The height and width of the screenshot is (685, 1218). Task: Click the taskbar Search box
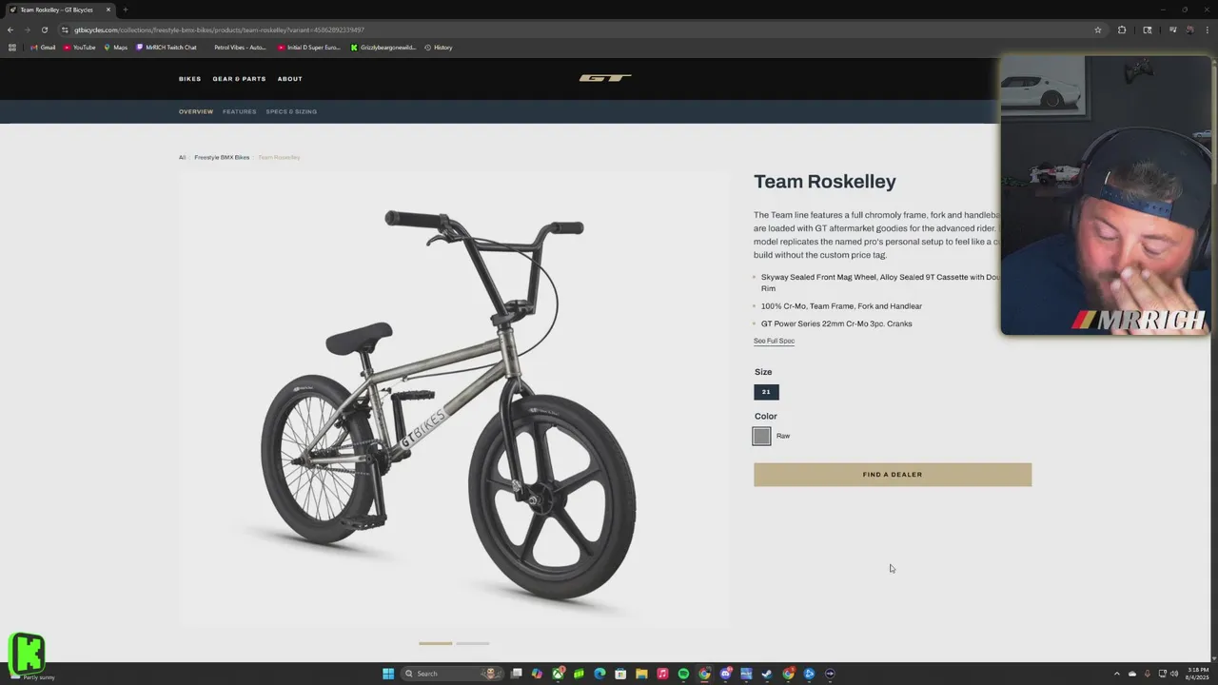pos(452,674)
